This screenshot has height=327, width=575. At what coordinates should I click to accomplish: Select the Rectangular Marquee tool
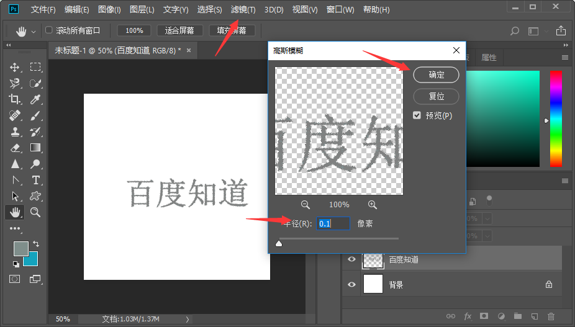35,67
